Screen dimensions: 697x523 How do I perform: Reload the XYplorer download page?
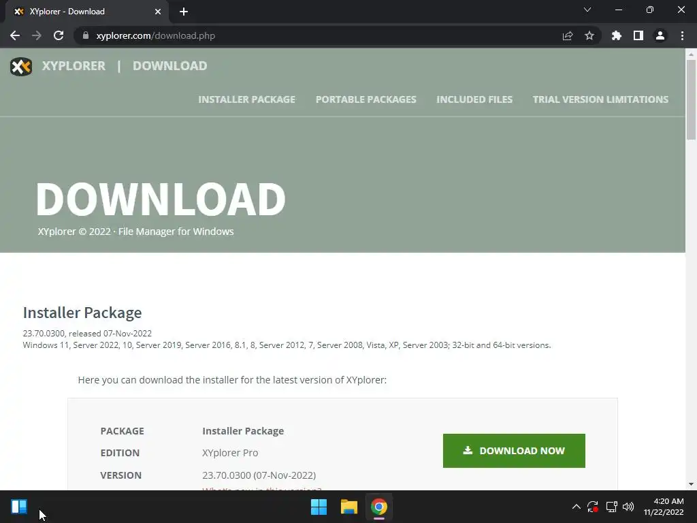click(x=59, y=35)
